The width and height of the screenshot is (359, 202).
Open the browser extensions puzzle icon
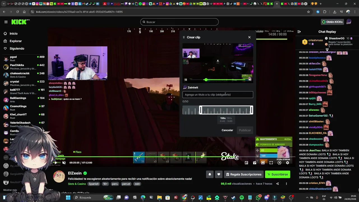(325, 12)
